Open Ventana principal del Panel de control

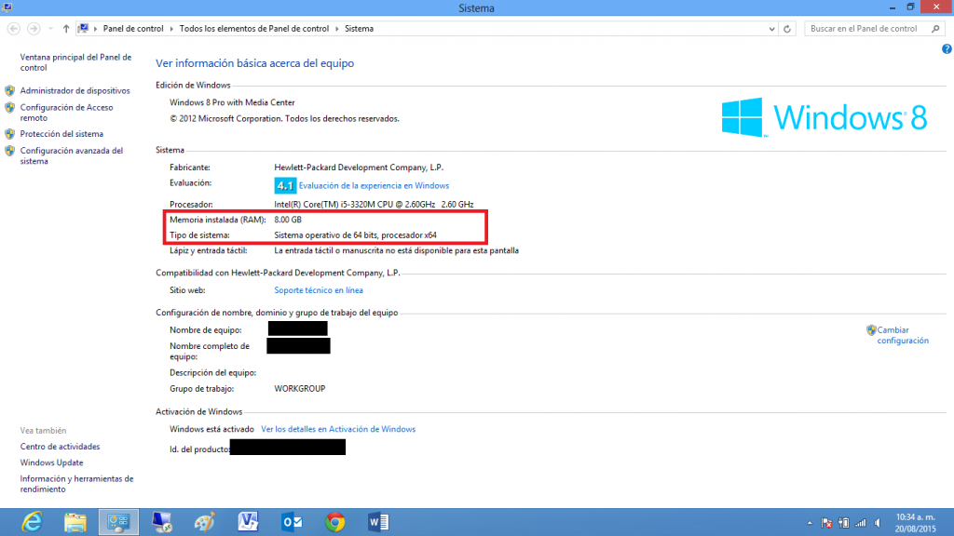tap(75, 62)
